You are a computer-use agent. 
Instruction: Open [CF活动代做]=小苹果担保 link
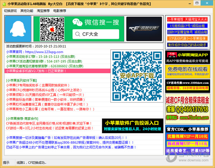point(187,39)
